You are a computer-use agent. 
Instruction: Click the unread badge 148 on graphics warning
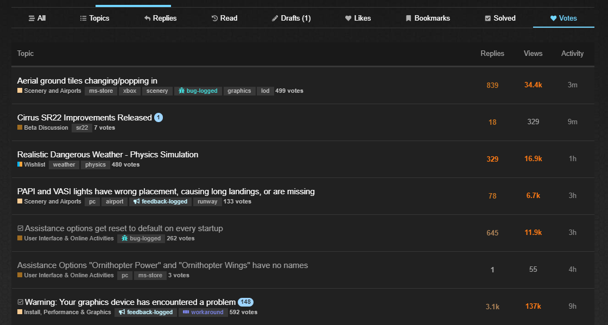245,302
